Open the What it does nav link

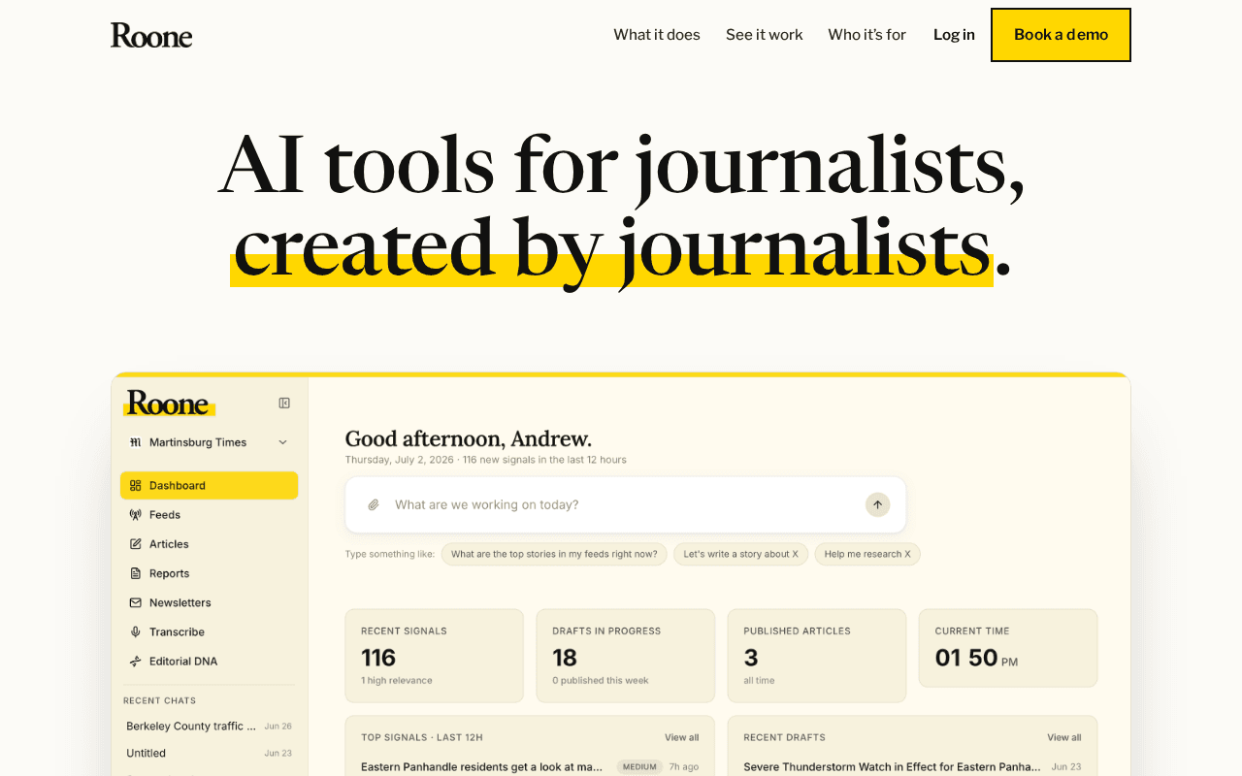(x=657, y=35)
